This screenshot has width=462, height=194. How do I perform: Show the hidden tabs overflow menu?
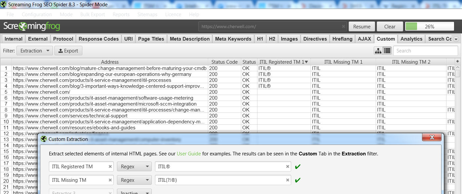456,39
